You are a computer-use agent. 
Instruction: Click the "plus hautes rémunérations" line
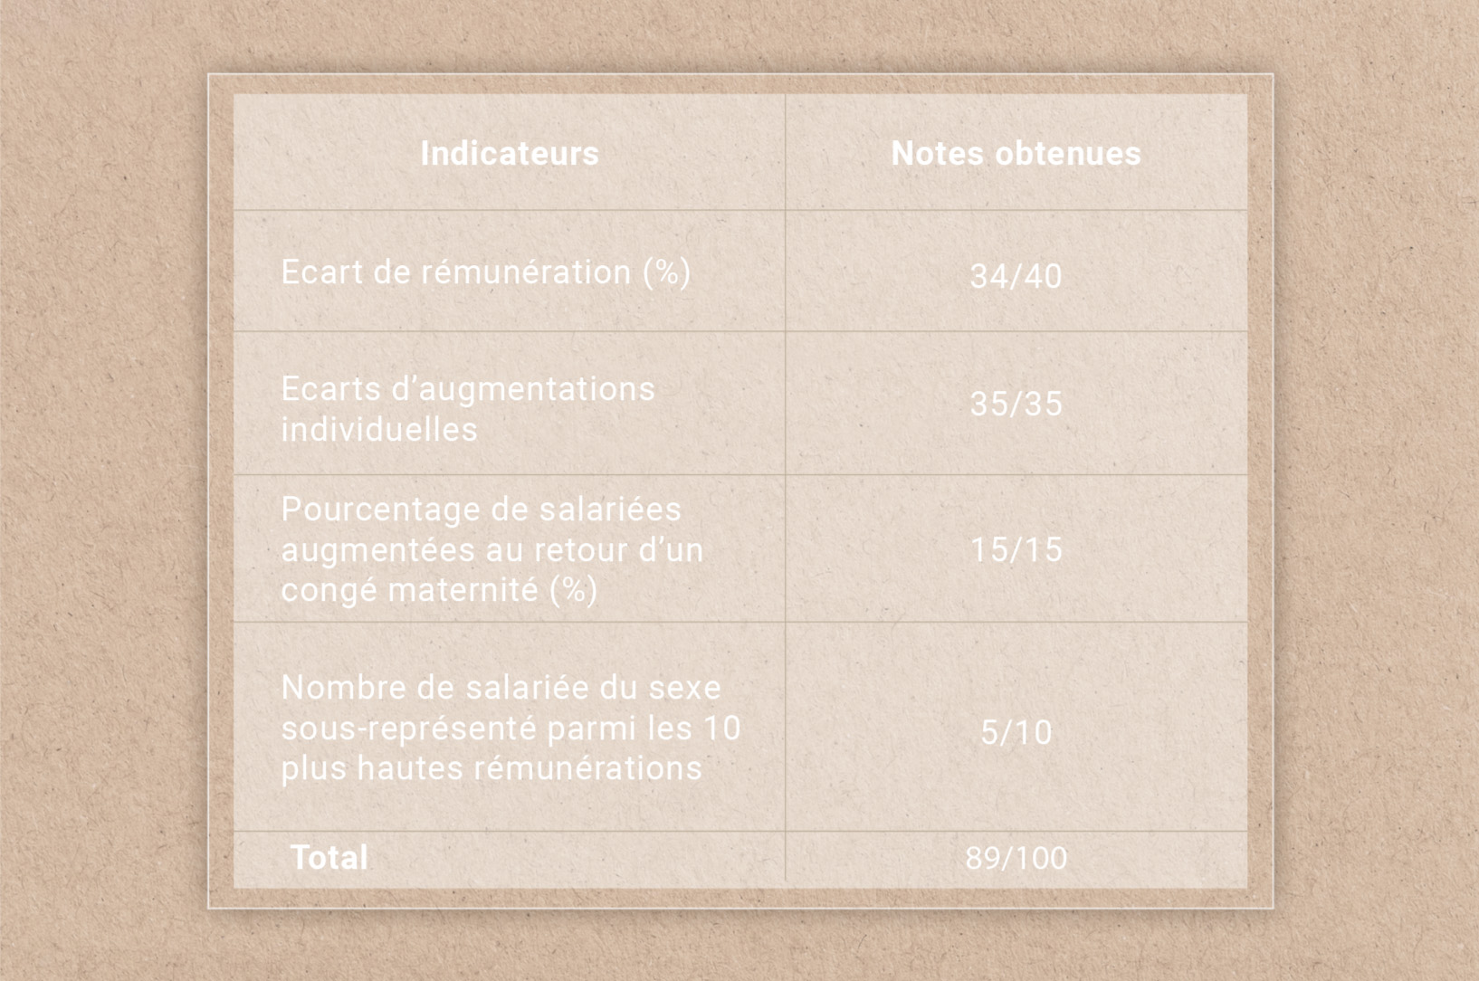[x=491, y=768]
